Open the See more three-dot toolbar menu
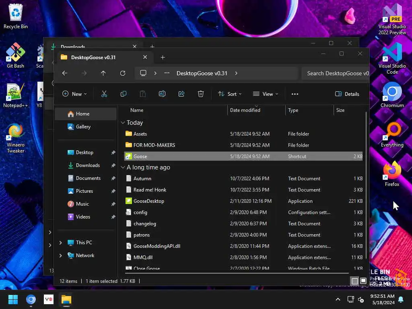412x309 pixels. [295, 94]
